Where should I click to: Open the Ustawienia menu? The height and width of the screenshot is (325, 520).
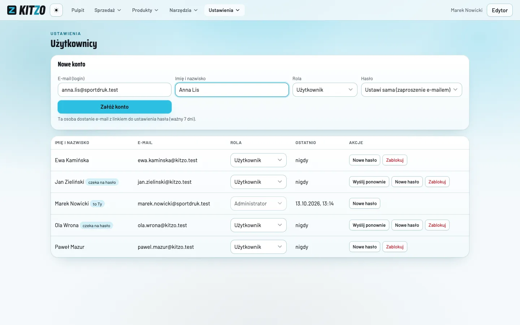click(224, 10)
